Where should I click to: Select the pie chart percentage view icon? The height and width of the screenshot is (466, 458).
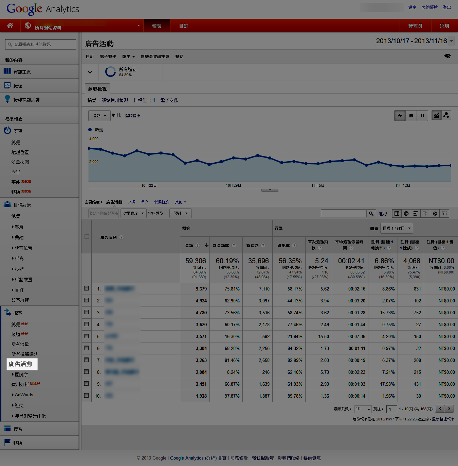click(x=406, y=213)
